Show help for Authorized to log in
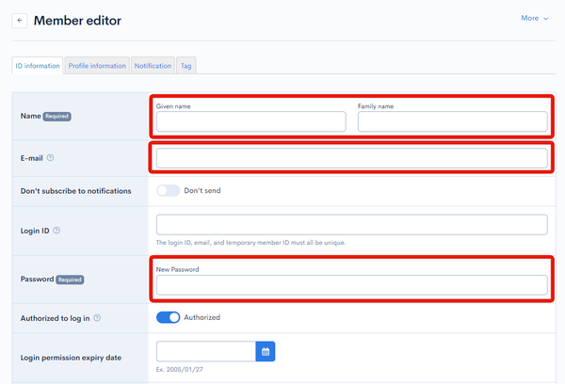Screen dimensions: 565x384 pos(97,318)
